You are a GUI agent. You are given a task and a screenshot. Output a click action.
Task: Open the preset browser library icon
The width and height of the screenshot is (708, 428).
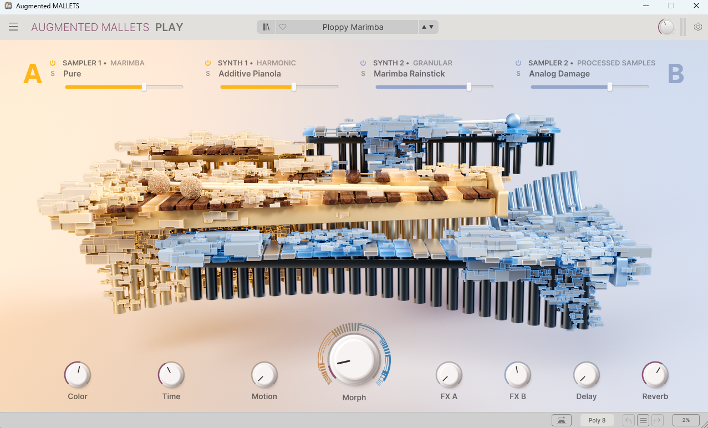267,27
